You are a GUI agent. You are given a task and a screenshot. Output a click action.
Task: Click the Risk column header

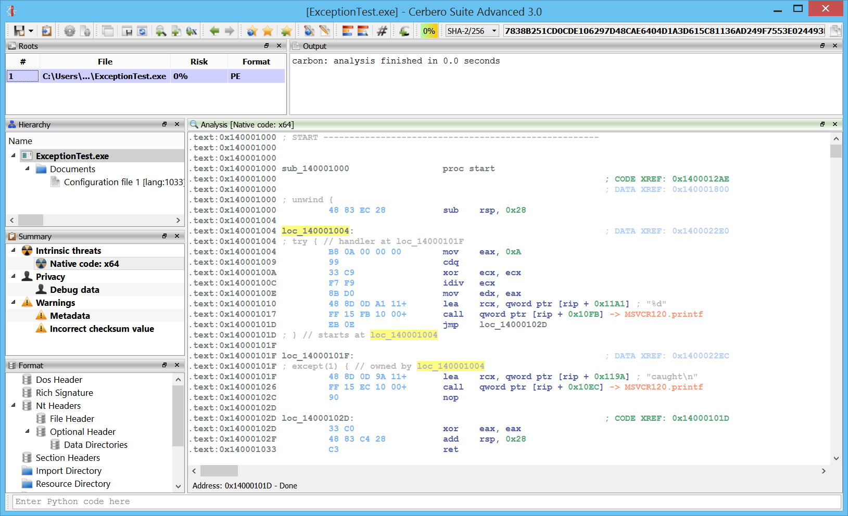199,61
